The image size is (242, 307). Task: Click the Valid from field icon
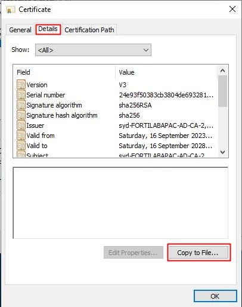click(x=21, y=135)
